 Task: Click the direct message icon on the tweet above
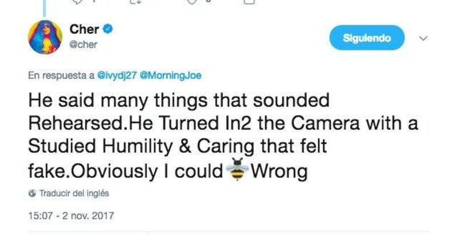point(248,2)
